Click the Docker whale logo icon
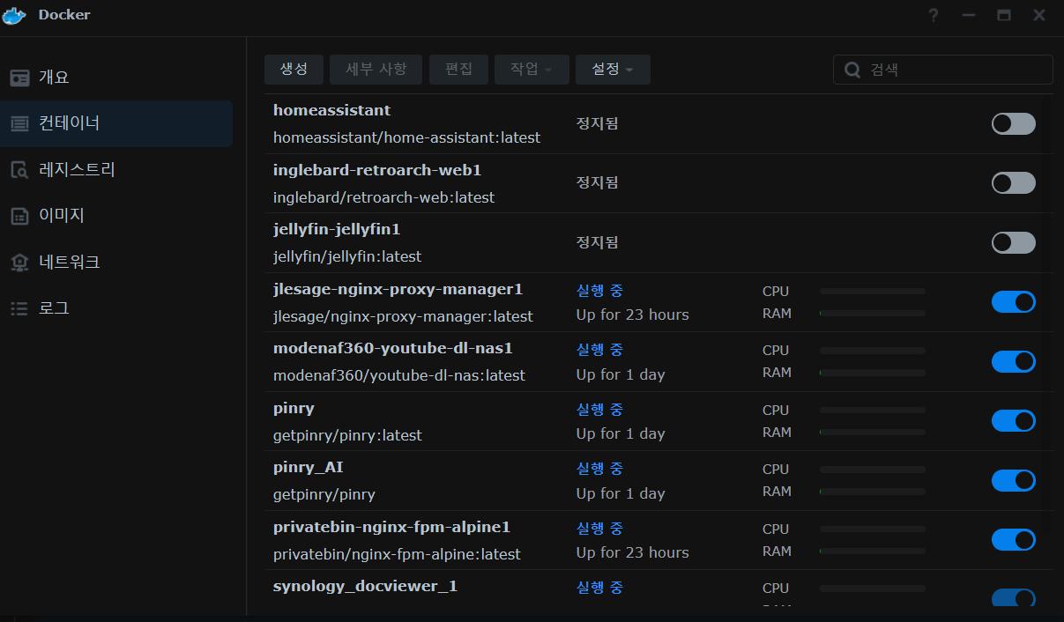 pyautogui.click(x=15, y=15)
